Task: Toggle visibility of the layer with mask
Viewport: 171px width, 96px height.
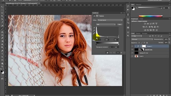Action: [x=132, y=50]
